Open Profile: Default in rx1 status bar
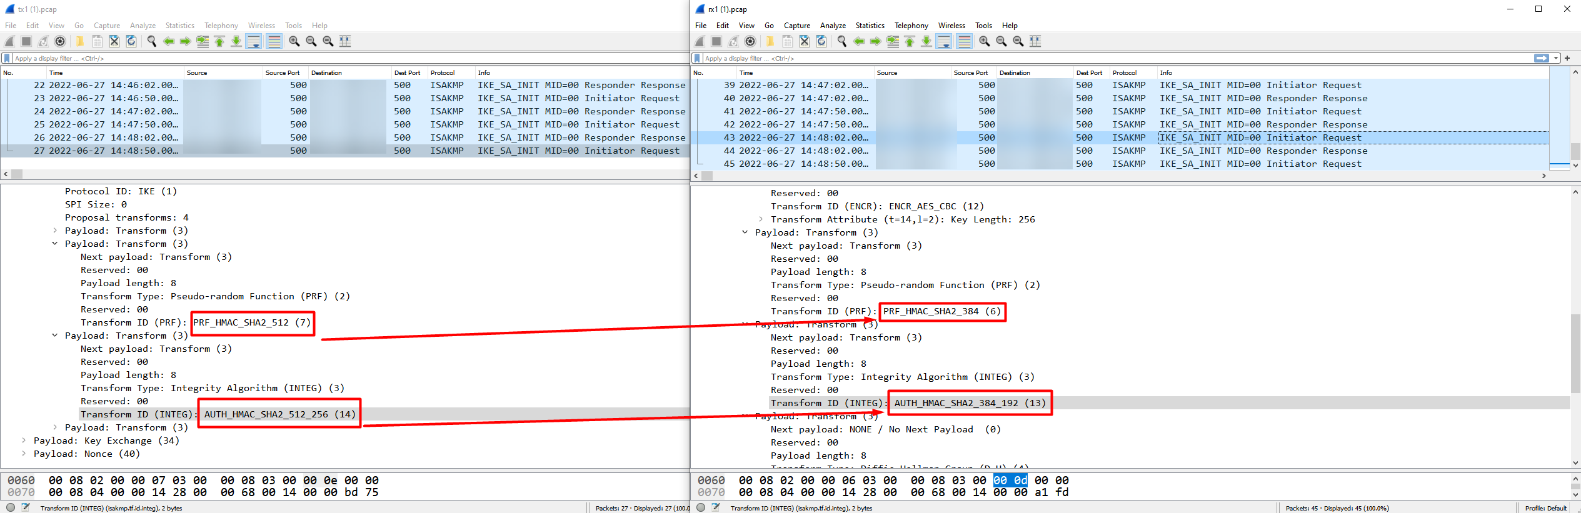1581x513 pixels. pos(1545,508)
